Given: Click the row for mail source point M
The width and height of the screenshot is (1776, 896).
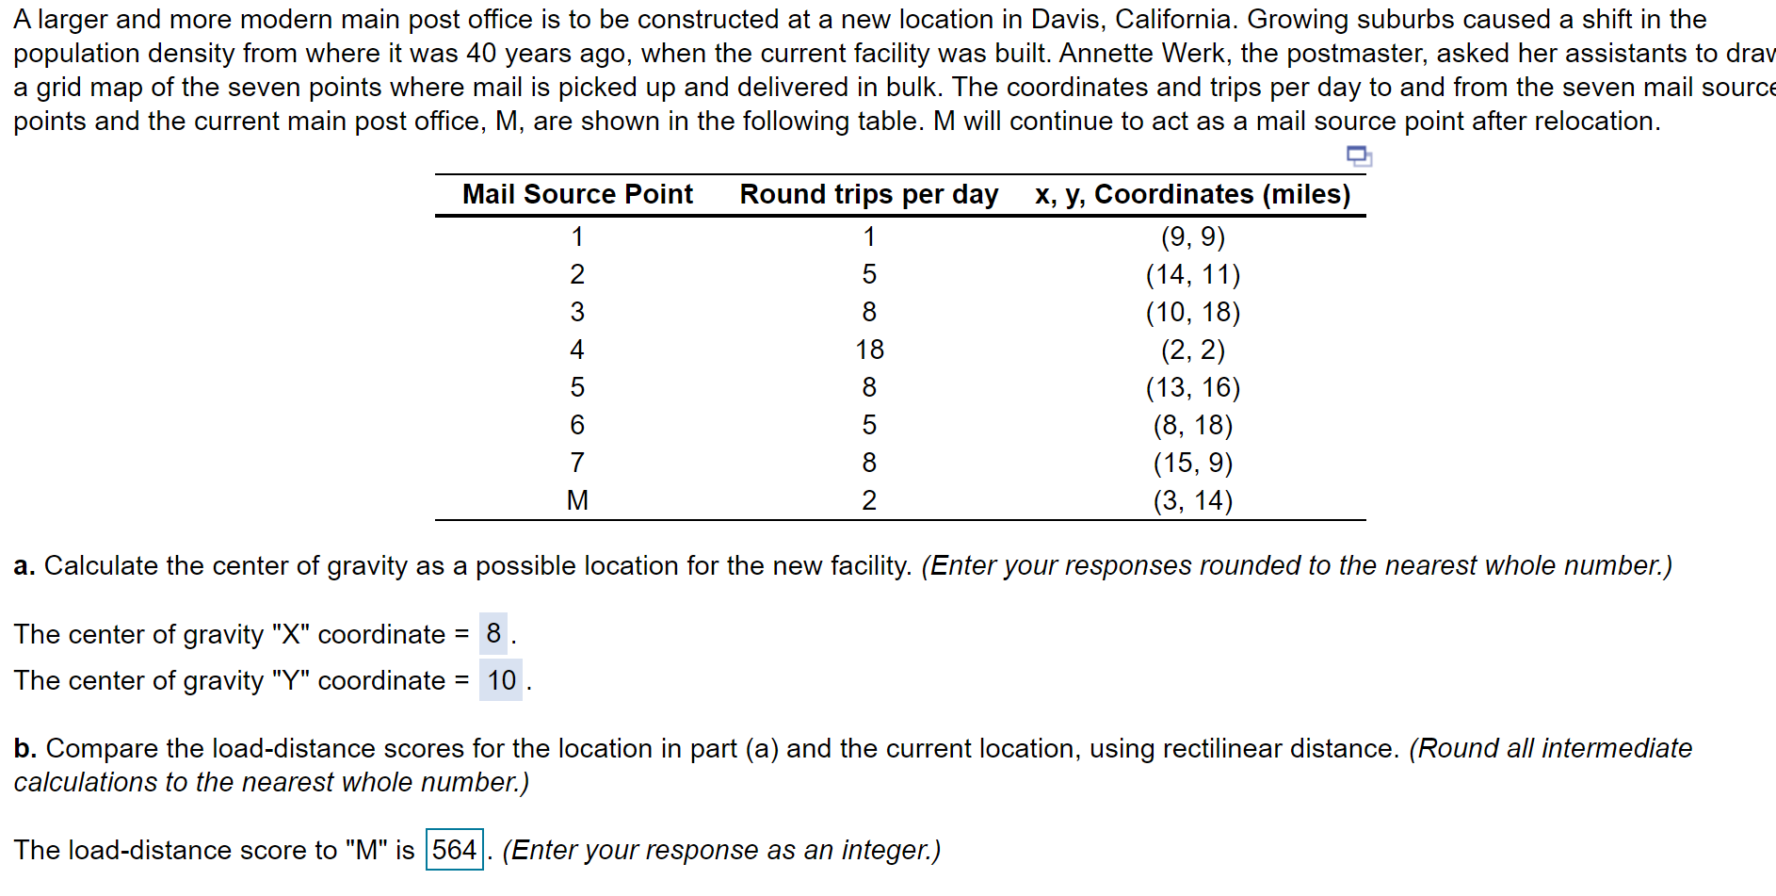Looking at the screenshot, I should 577,500.
